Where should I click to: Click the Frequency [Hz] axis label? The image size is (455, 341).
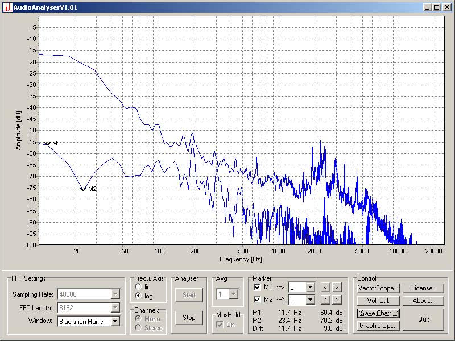[x=241, y=259]
